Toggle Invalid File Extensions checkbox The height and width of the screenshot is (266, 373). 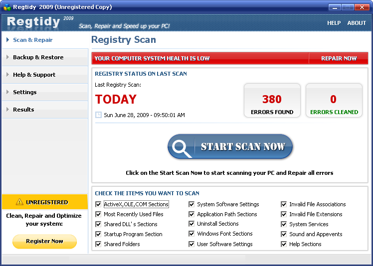tap(284, 214)
